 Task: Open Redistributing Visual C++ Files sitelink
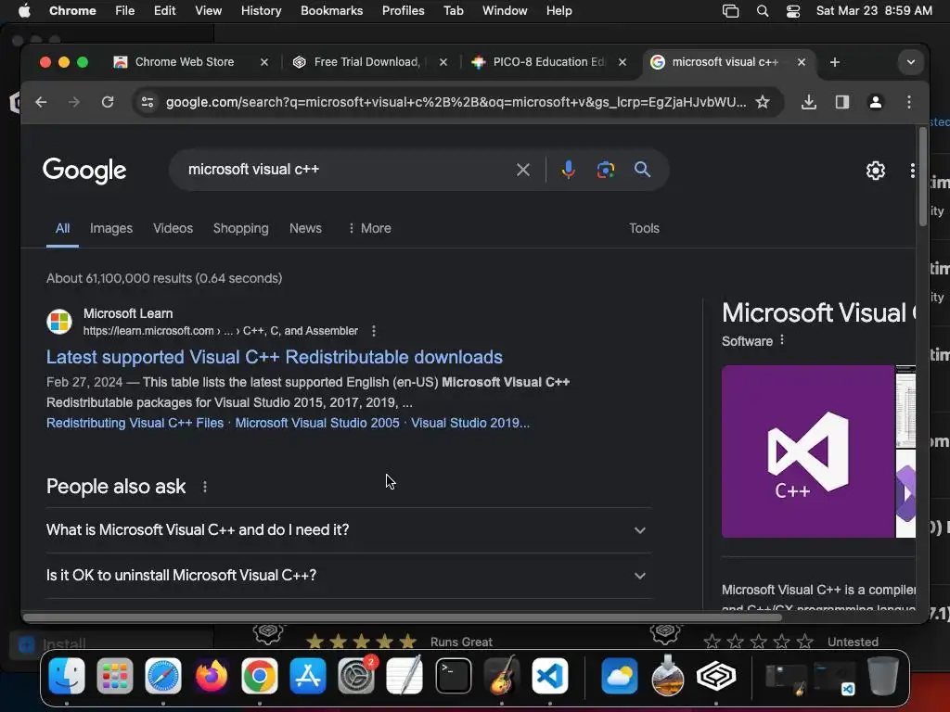[135, 423]
